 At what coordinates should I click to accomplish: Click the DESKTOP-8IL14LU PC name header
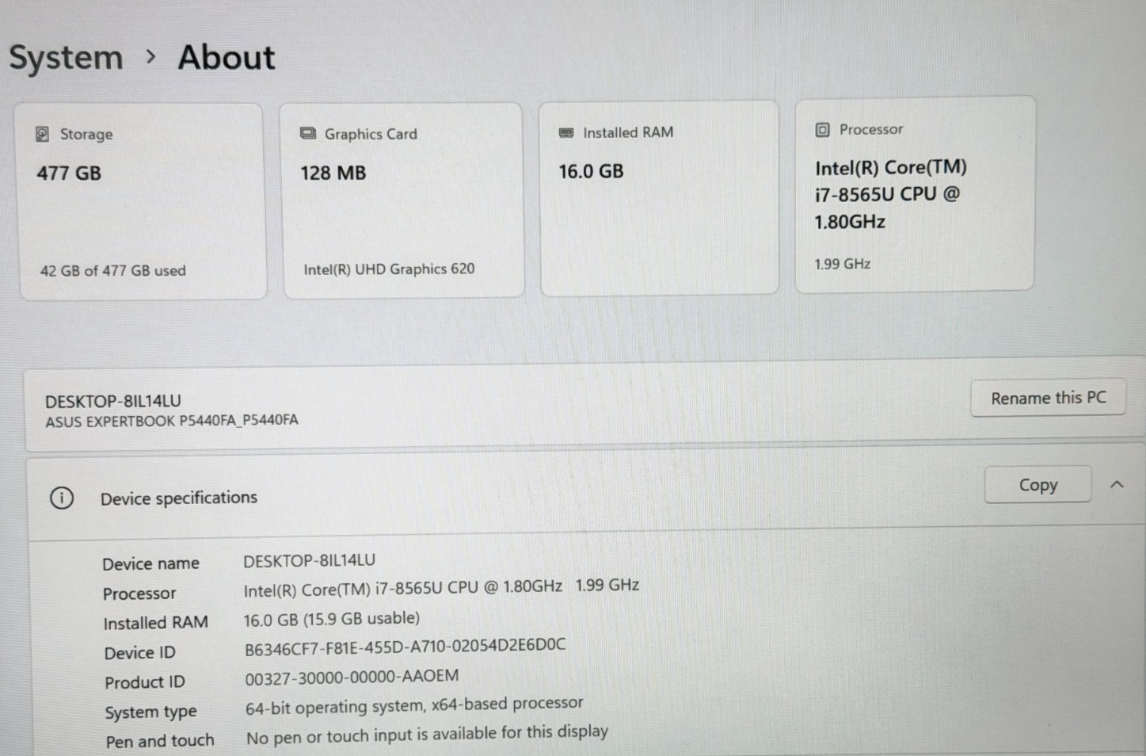click(113, 401)
